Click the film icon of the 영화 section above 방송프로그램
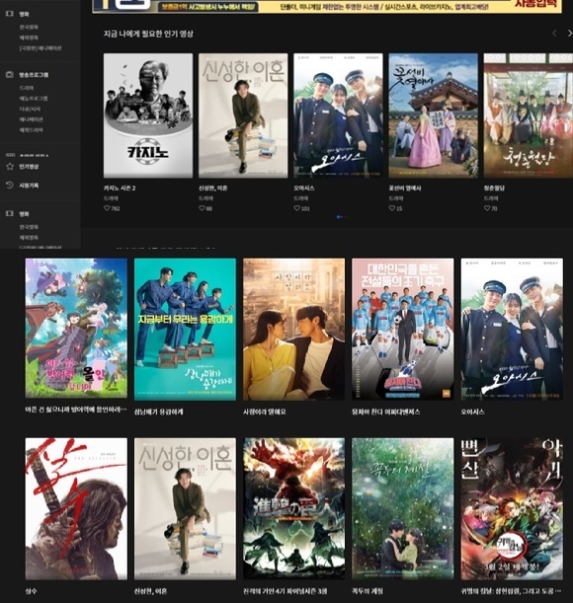573x603 pixels. 10,14
